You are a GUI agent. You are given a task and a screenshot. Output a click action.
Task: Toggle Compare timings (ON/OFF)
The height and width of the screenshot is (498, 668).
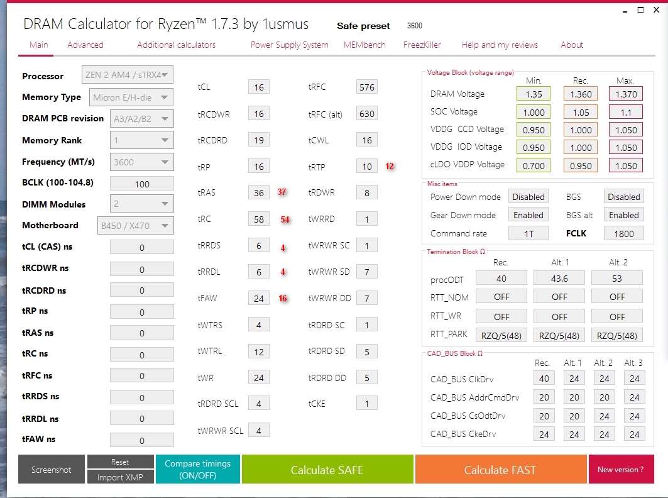pyautogui.click(x=198, y=470)
